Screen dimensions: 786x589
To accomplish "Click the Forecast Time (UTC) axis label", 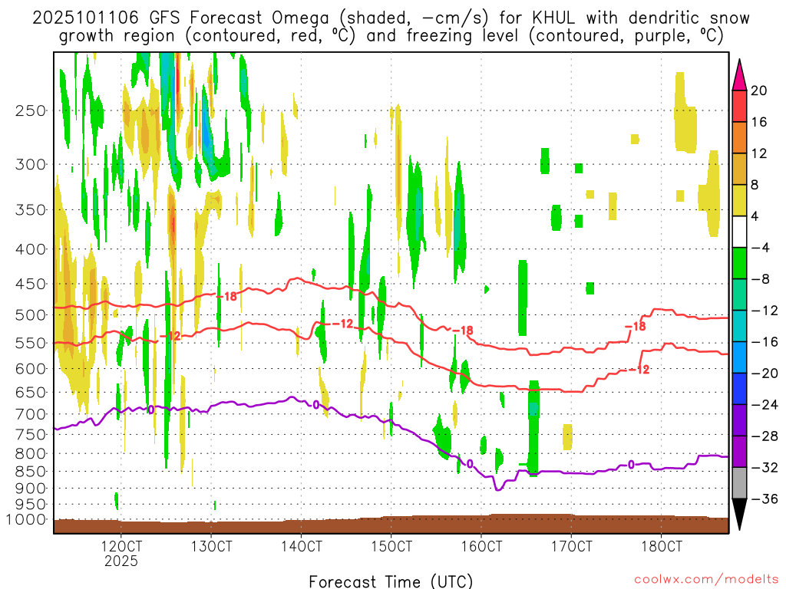I will (x=391, y=581).
